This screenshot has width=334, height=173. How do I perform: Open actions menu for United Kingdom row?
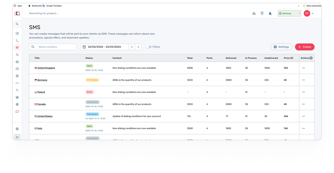(303, 68)
